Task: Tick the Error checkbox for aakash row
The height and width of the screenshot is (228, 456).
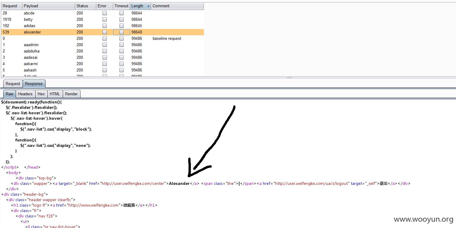Action: tap(105, 70)
